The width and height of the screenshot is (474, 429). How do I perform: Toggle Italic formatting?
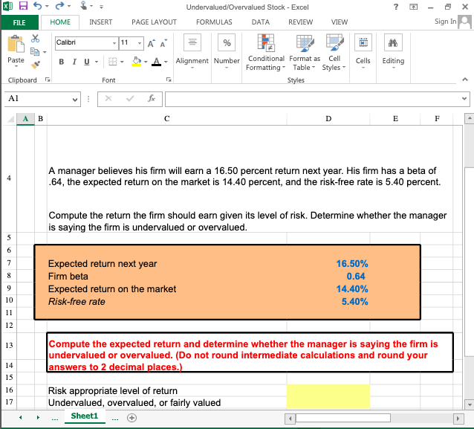coord(74,62)
